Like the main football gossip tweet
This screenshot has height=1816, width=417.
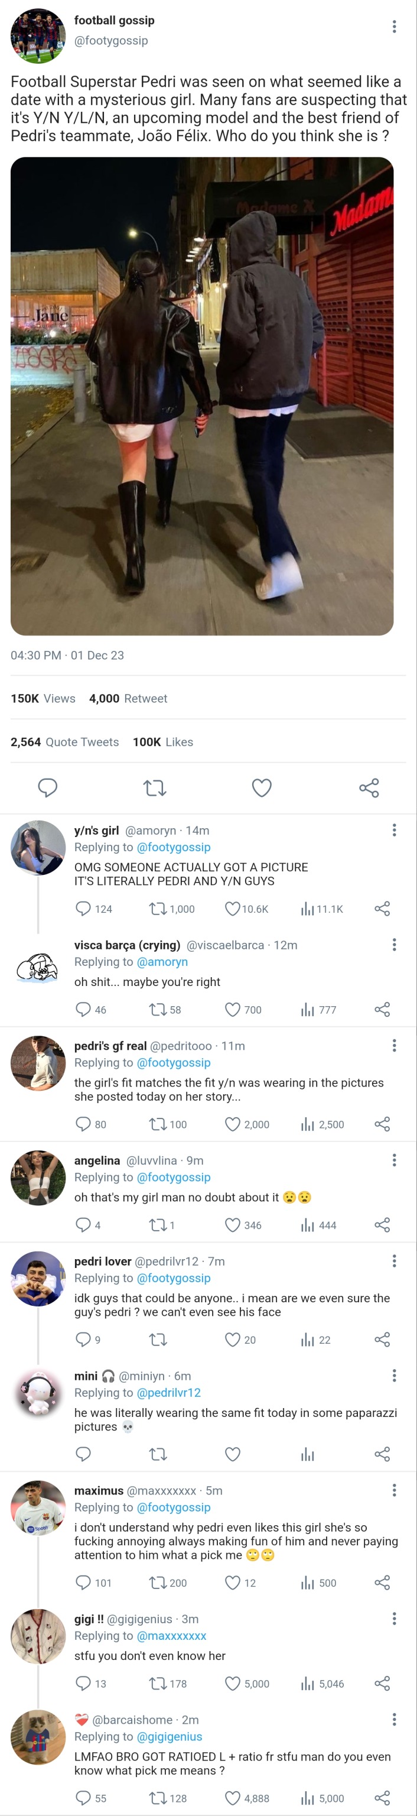pos(261,787)
